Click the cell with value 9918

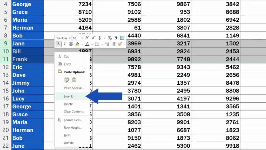(x=216, y=146)
